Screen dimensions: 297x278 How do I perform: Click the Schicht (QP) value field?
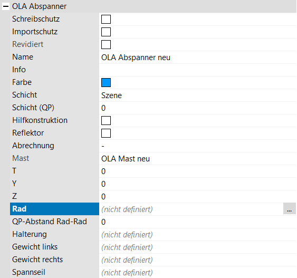coord(198,108)
